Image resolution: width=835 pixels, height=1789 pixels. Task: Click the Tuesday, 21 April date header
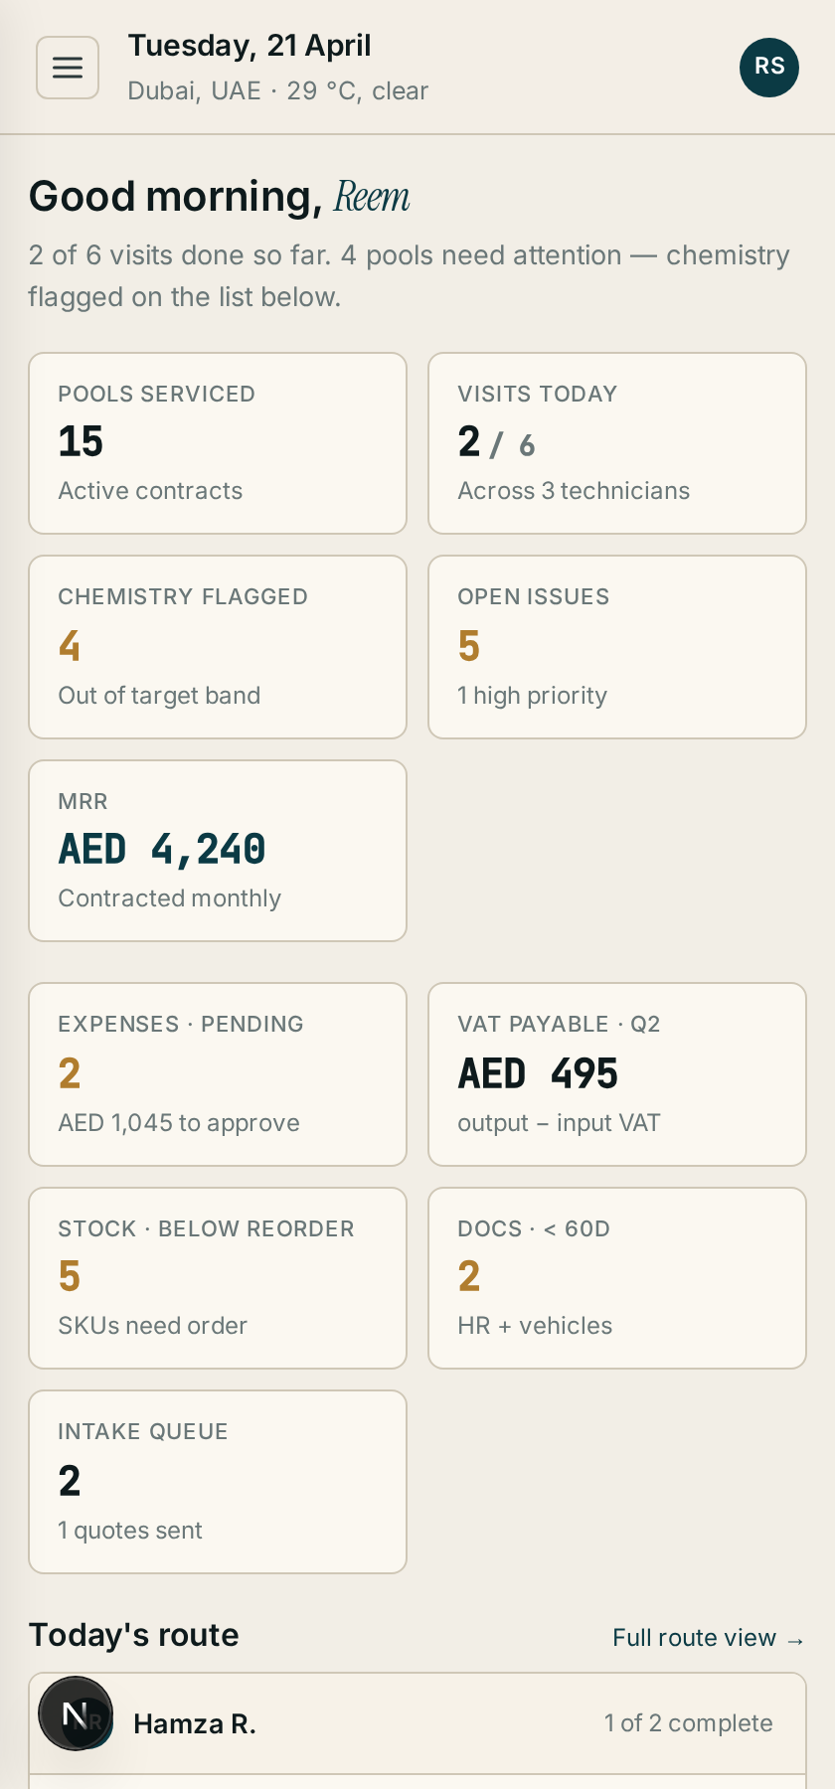click(x=250, y=46)
